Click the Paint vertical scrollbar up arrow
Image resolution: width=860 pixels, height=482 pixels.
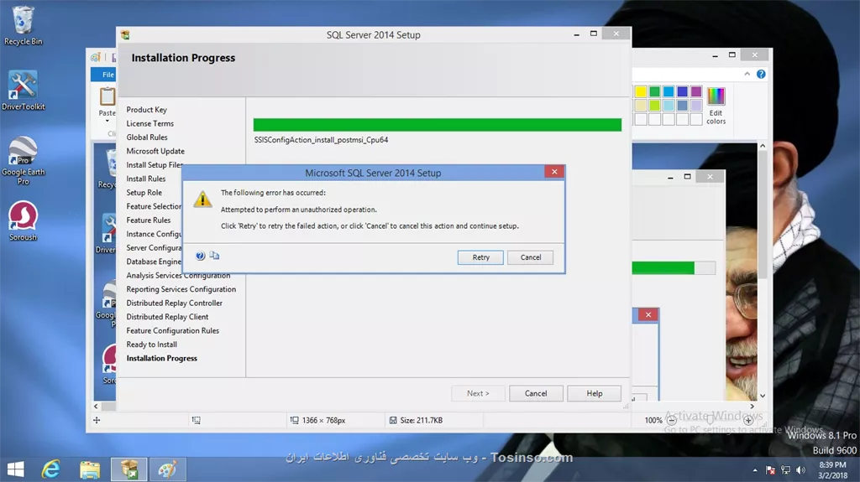click(x=763, y=146)
